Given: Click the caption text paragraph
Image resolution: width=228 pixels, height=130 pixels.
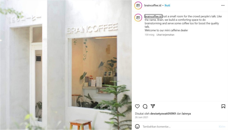Looking at the screenshot, I should (x=183, y=23).
